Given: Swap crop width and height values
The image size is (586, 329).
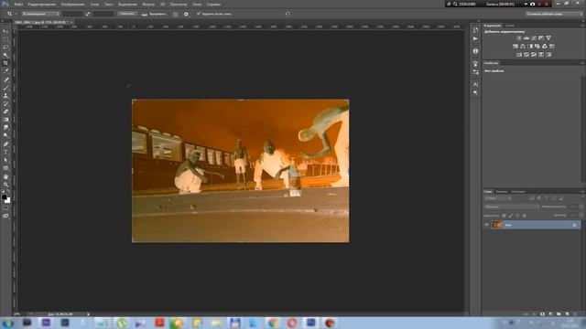Looking at the screenshot, I should pyautogui.click(x=88, y=14).
